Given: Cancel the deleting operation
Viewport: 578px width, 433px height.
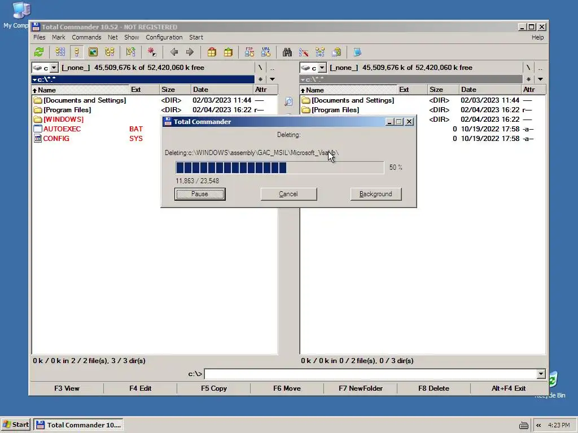Looking at the screenshot, I should point(288,194).
